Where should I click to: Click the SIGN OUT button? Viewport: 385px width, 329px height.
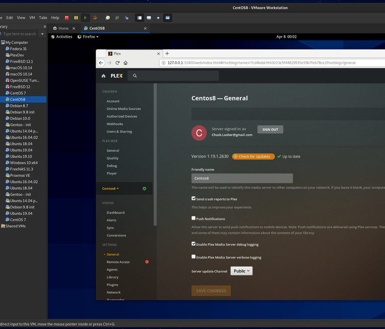tap(270, 129)
